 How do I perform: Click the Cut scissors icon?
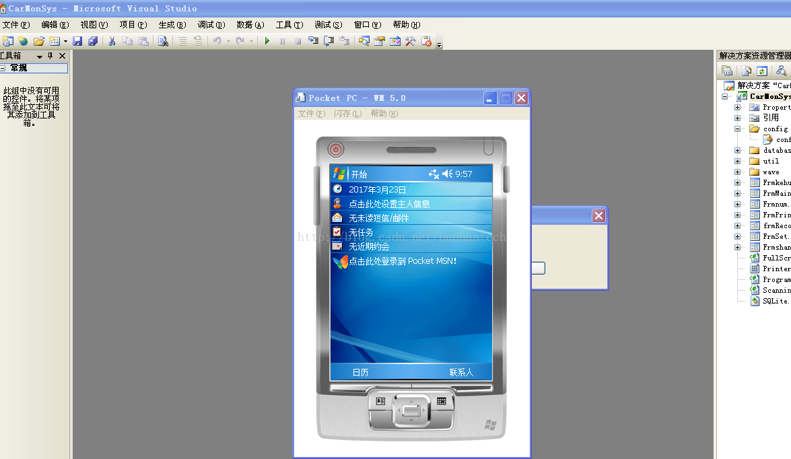click(x=112, y=41)
